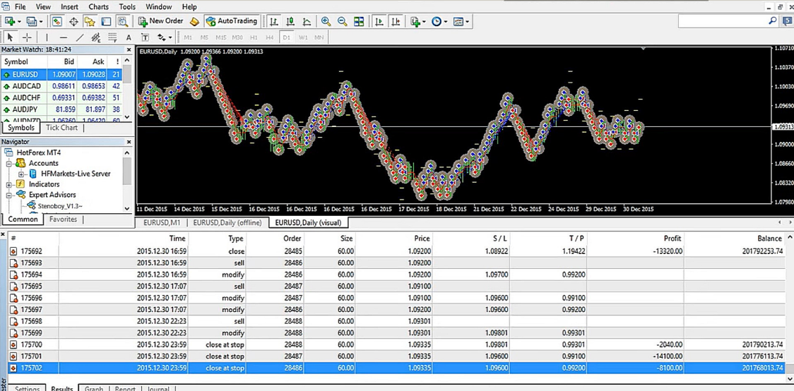Pick the trendline drawing tool
The width and height of the screenshot is (794, 391).
point(79,37)
